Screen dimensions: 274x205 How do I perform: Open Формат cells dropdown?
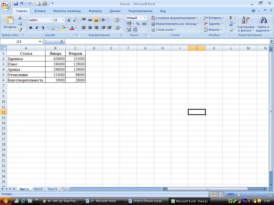click(213, 30)
